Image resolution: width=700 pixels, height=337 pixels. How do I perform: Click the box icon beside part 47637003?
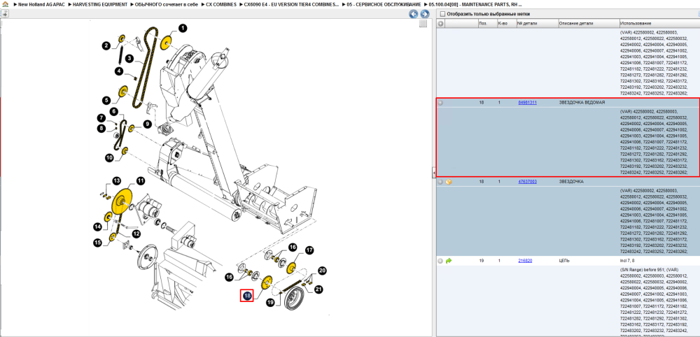pos(449,182)
